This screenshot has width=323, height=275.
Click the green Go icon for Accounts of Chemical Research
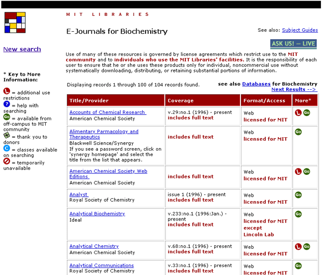click(307, 113)
